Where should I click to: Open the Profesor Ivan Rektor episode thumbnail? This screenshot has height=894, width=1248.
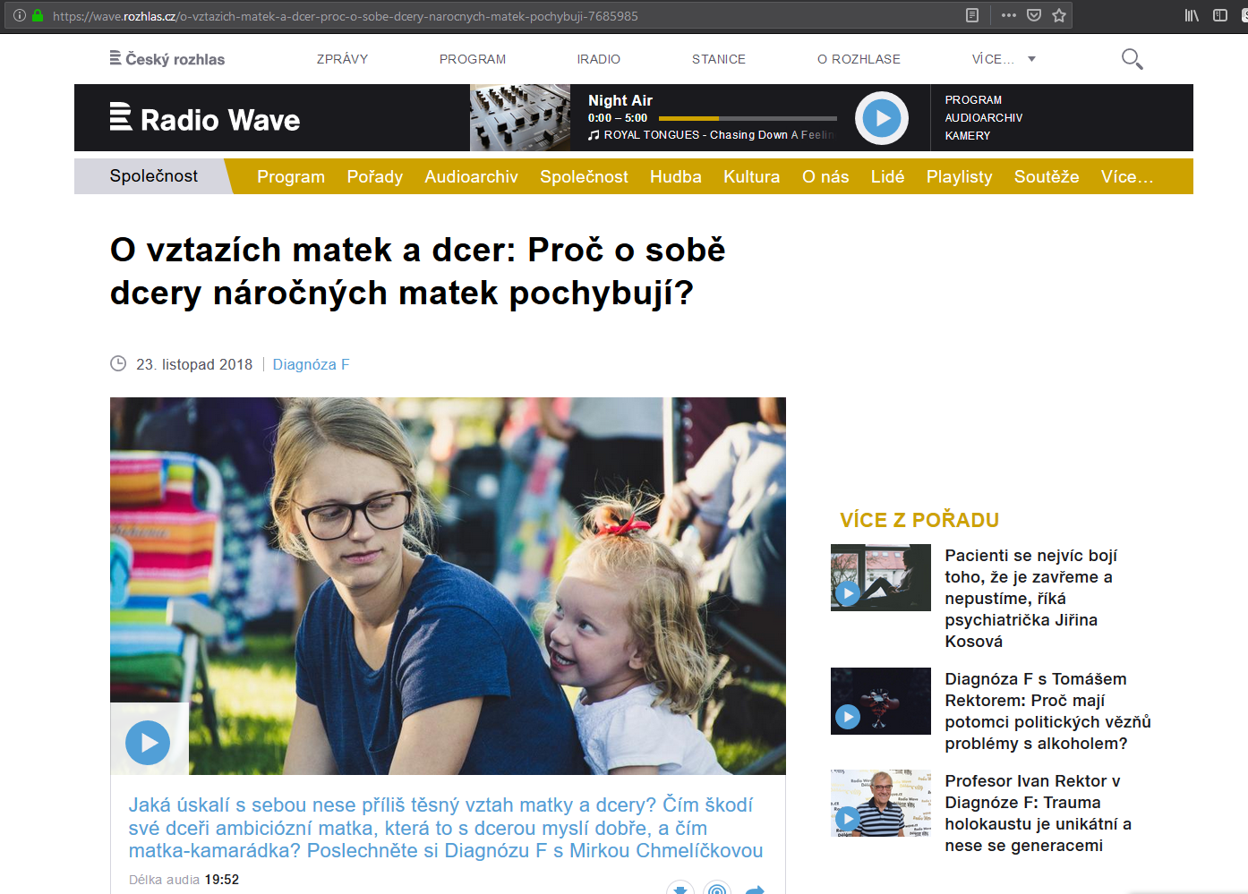click(880, 803)
